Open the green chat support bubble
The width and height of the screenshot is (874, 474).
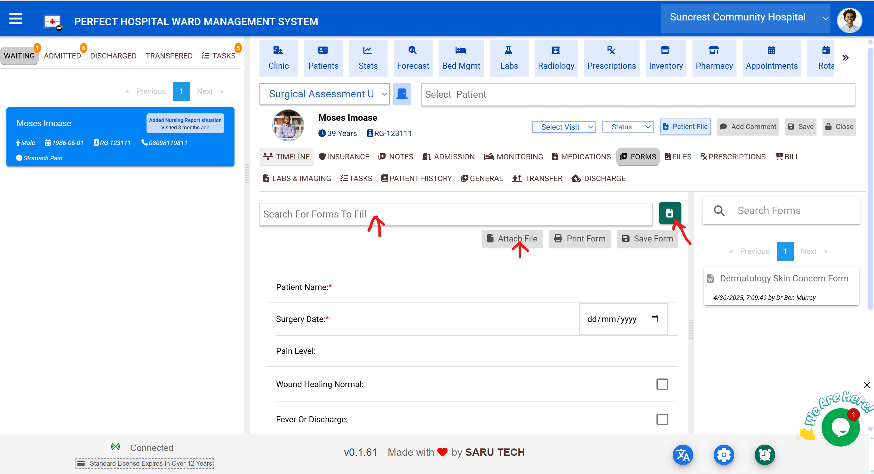tap(840, 427)
